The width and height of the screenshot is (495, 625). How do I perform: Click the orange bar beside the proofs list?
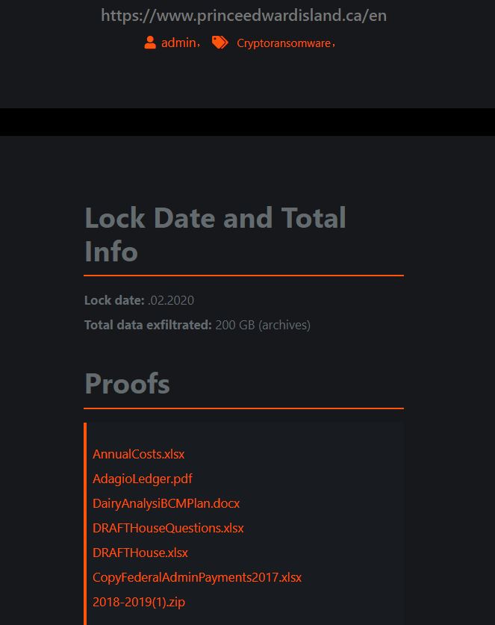(x=85, y=523)
